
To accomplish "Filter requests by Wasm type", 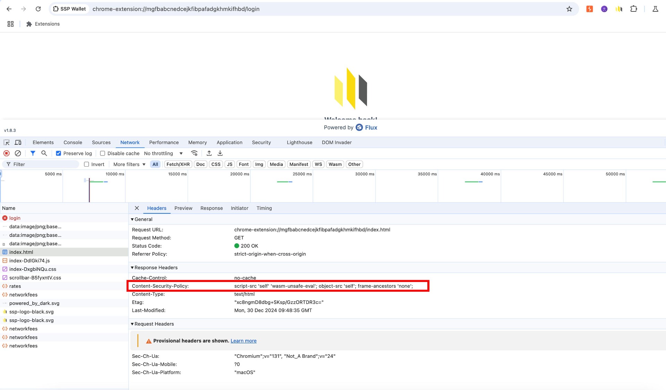I will tap(335, 165).
